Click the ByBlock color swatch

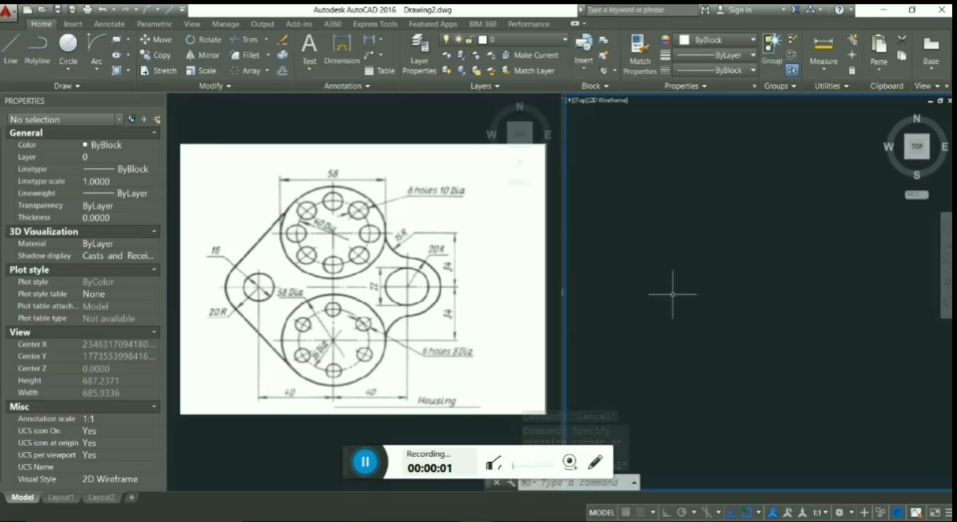pyautogui.click(x=685, y=40)
